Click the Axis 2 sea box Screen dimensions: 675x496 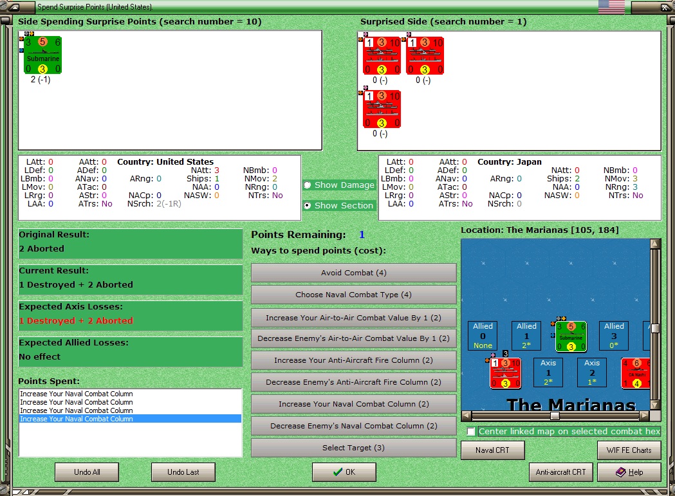point(592,372)
